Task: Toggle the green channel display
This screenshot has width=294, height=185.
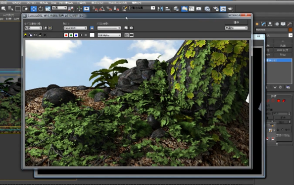Action: (71, 35)
